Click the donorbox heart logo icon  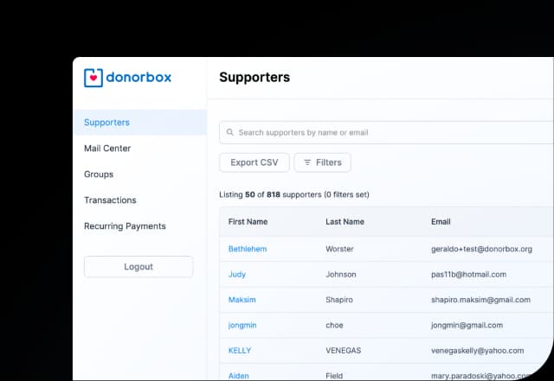93,78
